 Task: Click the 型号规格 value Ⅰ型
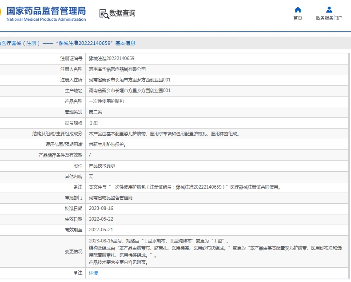pos(94,123)
